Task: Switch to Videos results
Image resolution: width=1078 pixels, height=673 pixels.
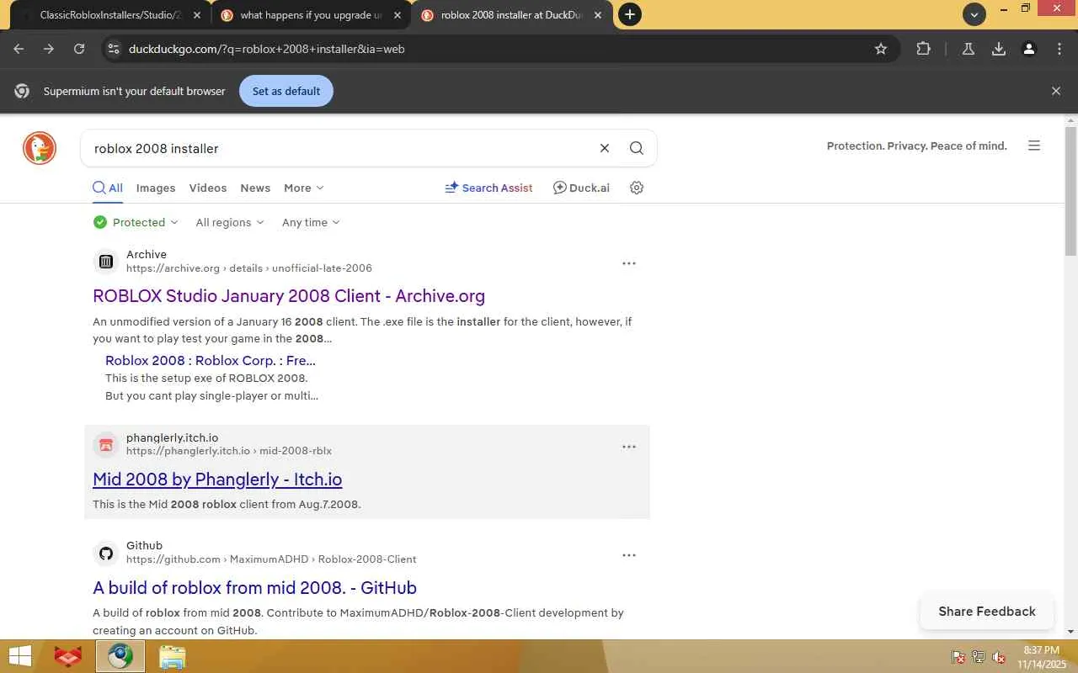Action: 208,188
